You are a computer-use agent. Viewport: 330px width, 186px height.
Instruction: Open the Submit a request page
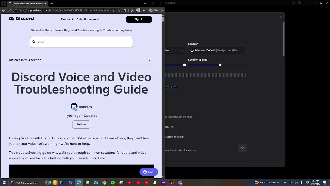pyautogui.click(x=88, y=19)
